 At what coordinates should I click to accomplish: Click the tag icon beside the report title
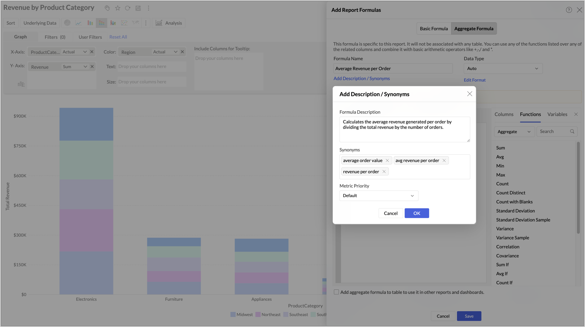click(x=107, y=8)
